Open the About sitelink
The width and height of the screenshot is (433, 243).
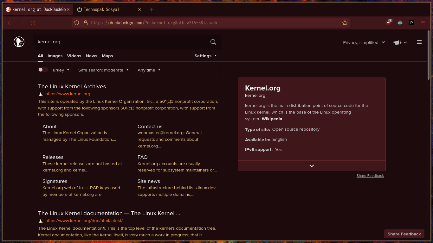click(x=49, y=126)
